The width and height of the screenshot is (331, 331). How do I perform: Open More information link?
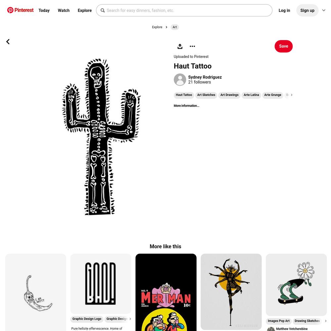click(186, 106)
